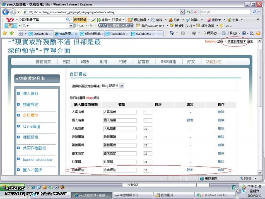This screenshot has height=199, width=265.
Task: Click the green Refresh page icon
Action: pos(189,12)
